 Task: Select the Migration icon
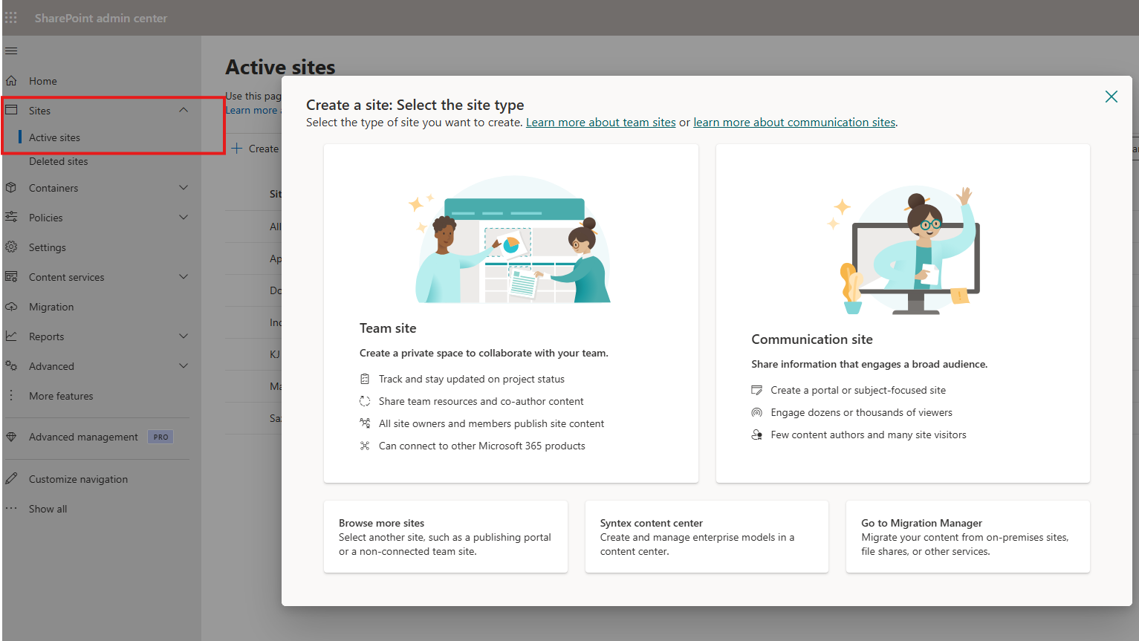click(12, 306)
